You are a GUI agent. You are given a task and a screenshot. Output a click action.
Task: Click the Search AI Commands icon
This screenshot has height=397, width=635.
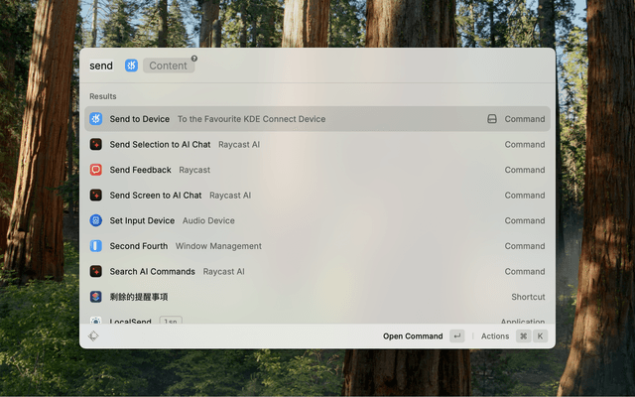point(96,271)
